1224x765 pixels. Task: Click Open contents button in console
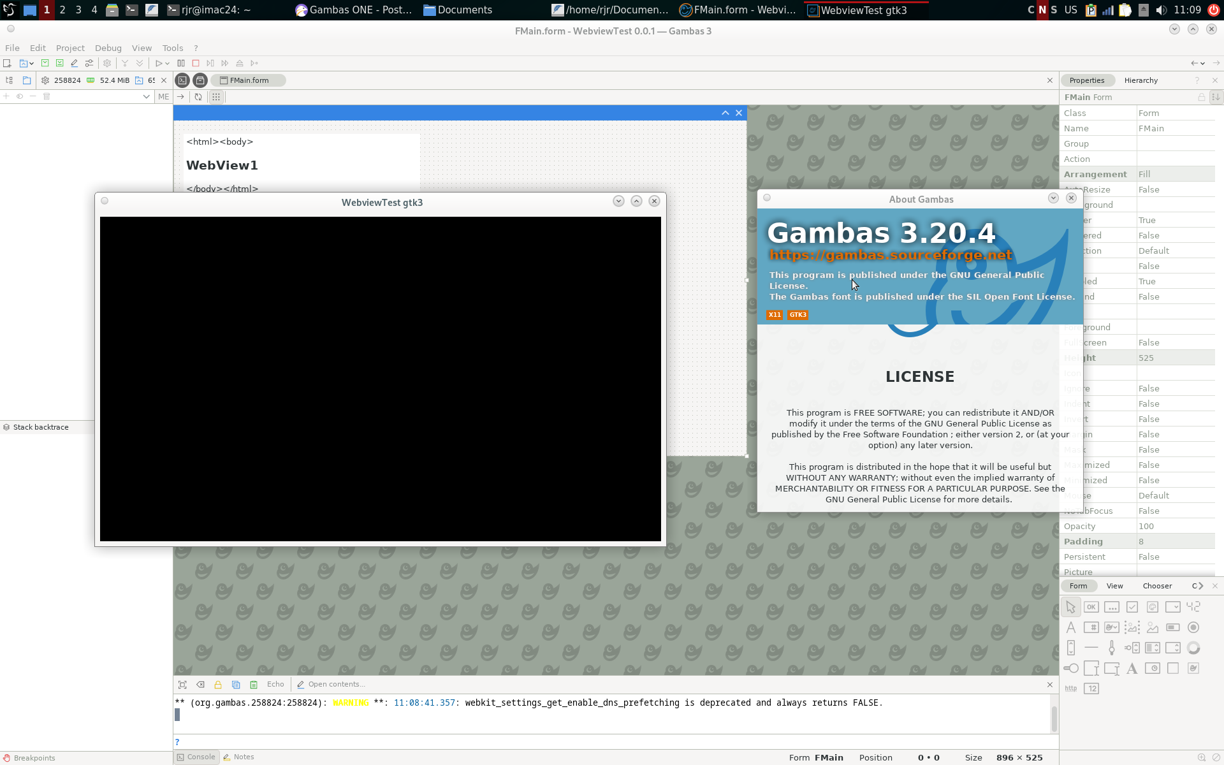331,684
